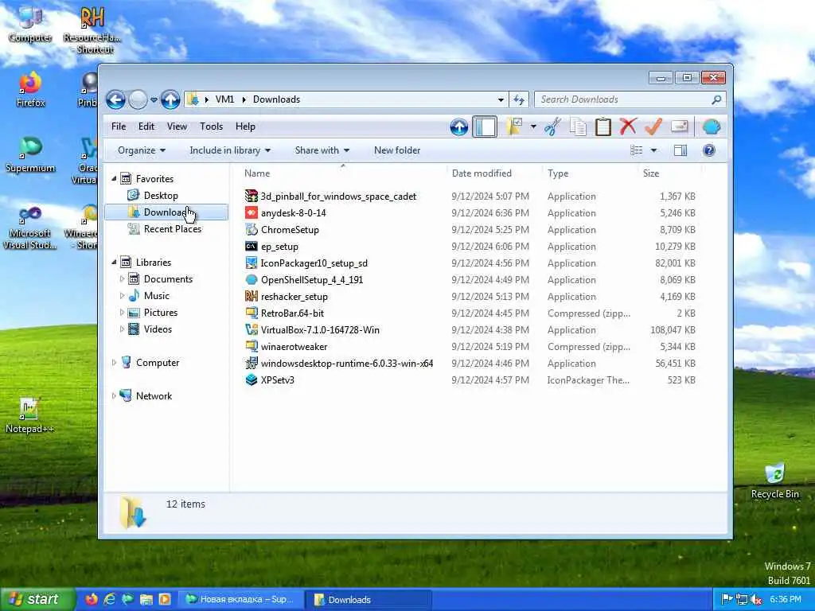Select the RetroBar.64-bit zip file

point(292,313)
